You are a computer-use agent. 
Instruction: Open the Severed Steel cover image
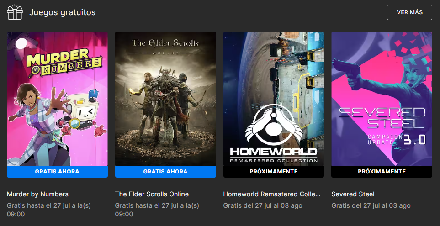(382, 99)
